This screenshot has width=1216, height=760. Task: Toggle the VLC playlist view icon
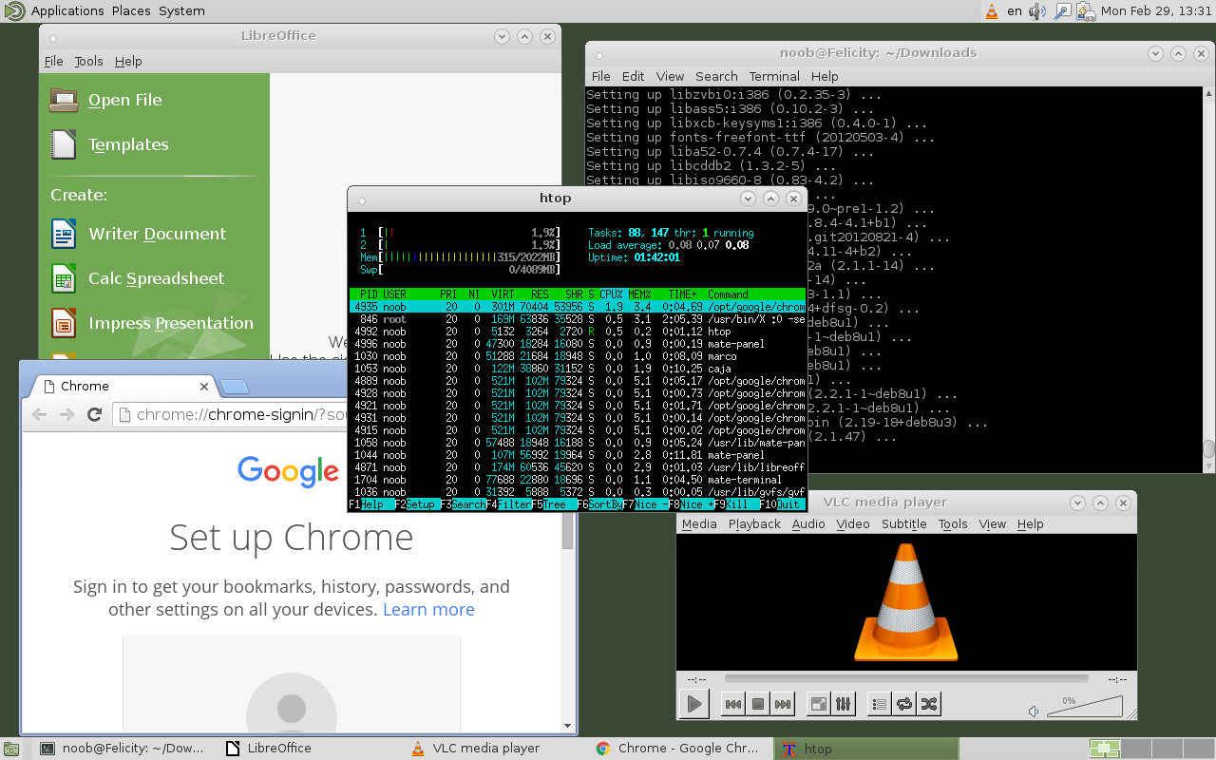tap(880, 704)
